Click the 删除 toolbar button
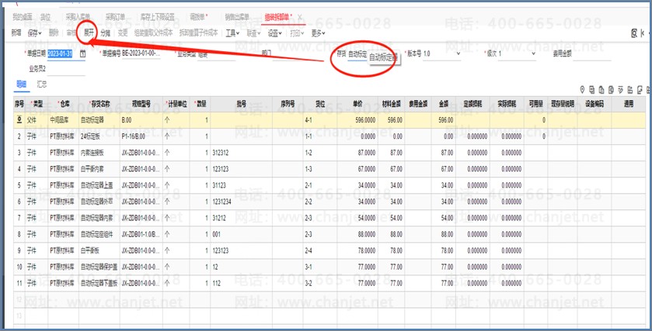652x331 pixels. pyautogui.click(x=54, y=33)
